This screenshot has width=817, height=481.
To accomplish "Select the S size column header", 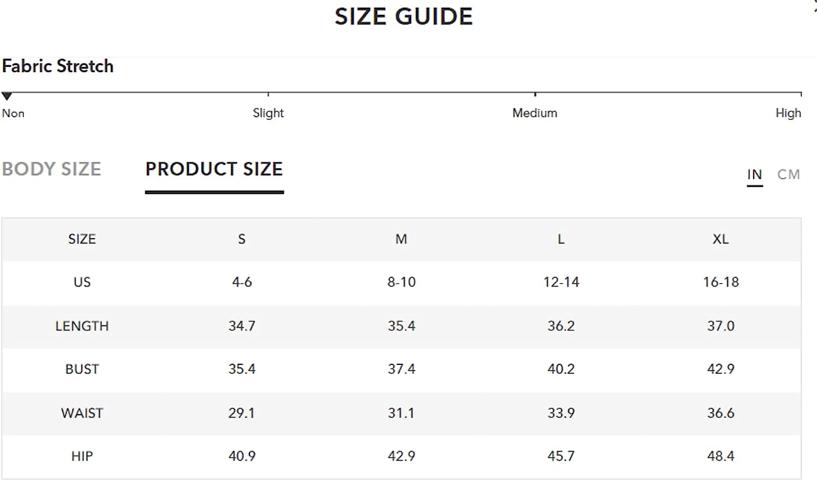I will (x=242, y=239).
